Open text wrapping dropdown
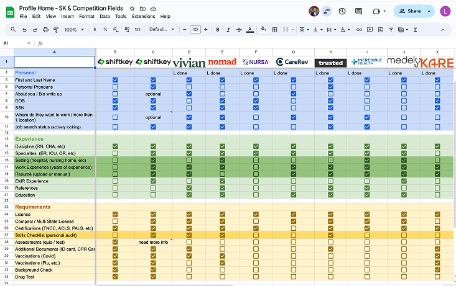The width and height of the screenshot is (456, 286). [331, 30]
